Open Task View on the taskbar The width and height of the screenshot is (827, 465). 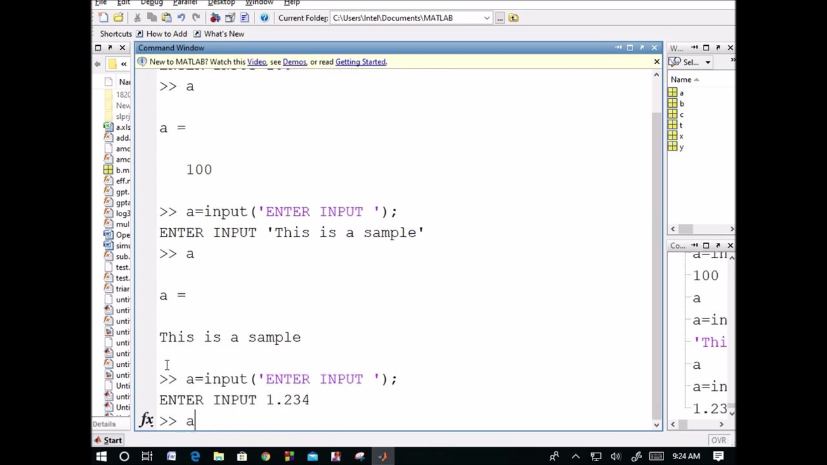click(x=147, y=457)
